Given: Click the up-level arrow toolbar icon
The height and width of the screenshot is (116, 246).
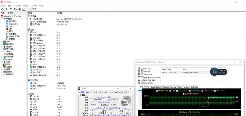Looking at the screenshot, I should 11,9.
